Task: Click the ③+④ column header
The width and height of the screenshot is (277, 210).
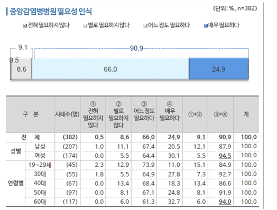Action: click(220, 114)
